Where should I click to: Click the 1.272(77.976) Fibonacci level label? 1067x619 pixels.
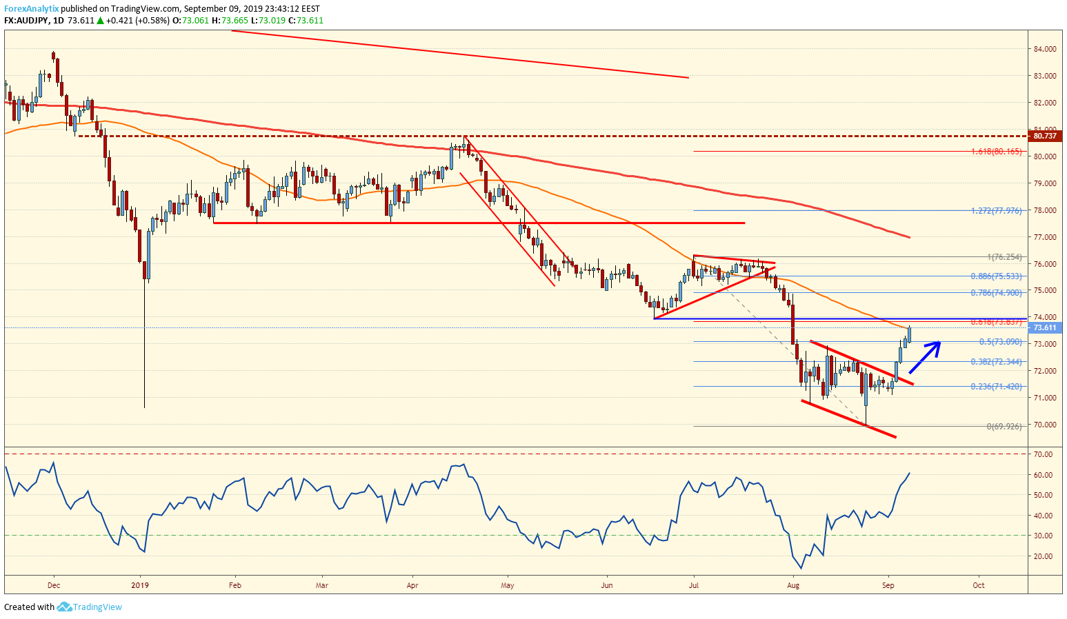pos(996,211)
